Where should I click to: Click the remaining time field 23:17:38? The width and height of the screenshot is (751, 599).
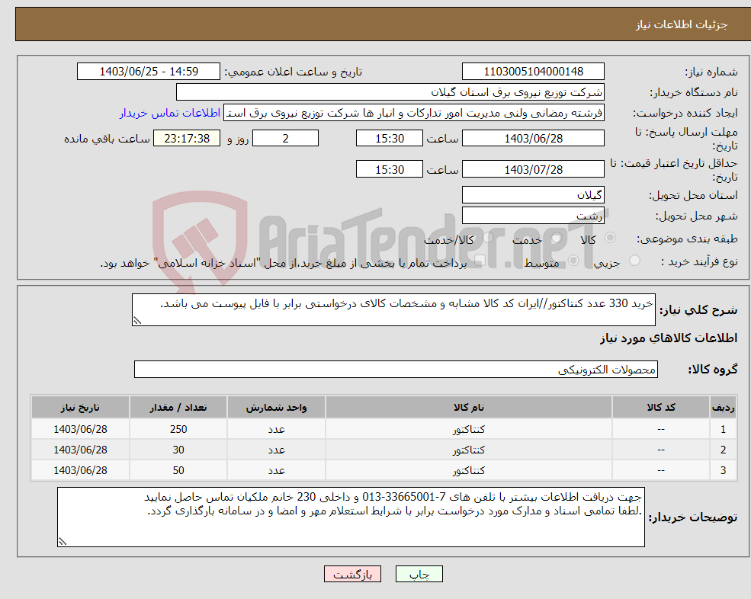coord(187,139)
